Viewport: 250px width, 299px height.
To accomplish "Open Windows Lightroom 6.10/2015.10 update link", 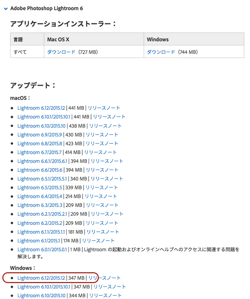I will point(41,295).
